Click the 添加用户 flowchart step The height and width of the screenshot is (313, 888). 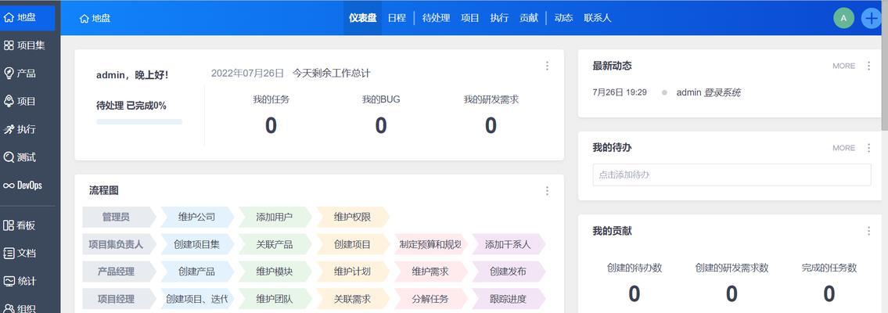(x=274, y=217)
